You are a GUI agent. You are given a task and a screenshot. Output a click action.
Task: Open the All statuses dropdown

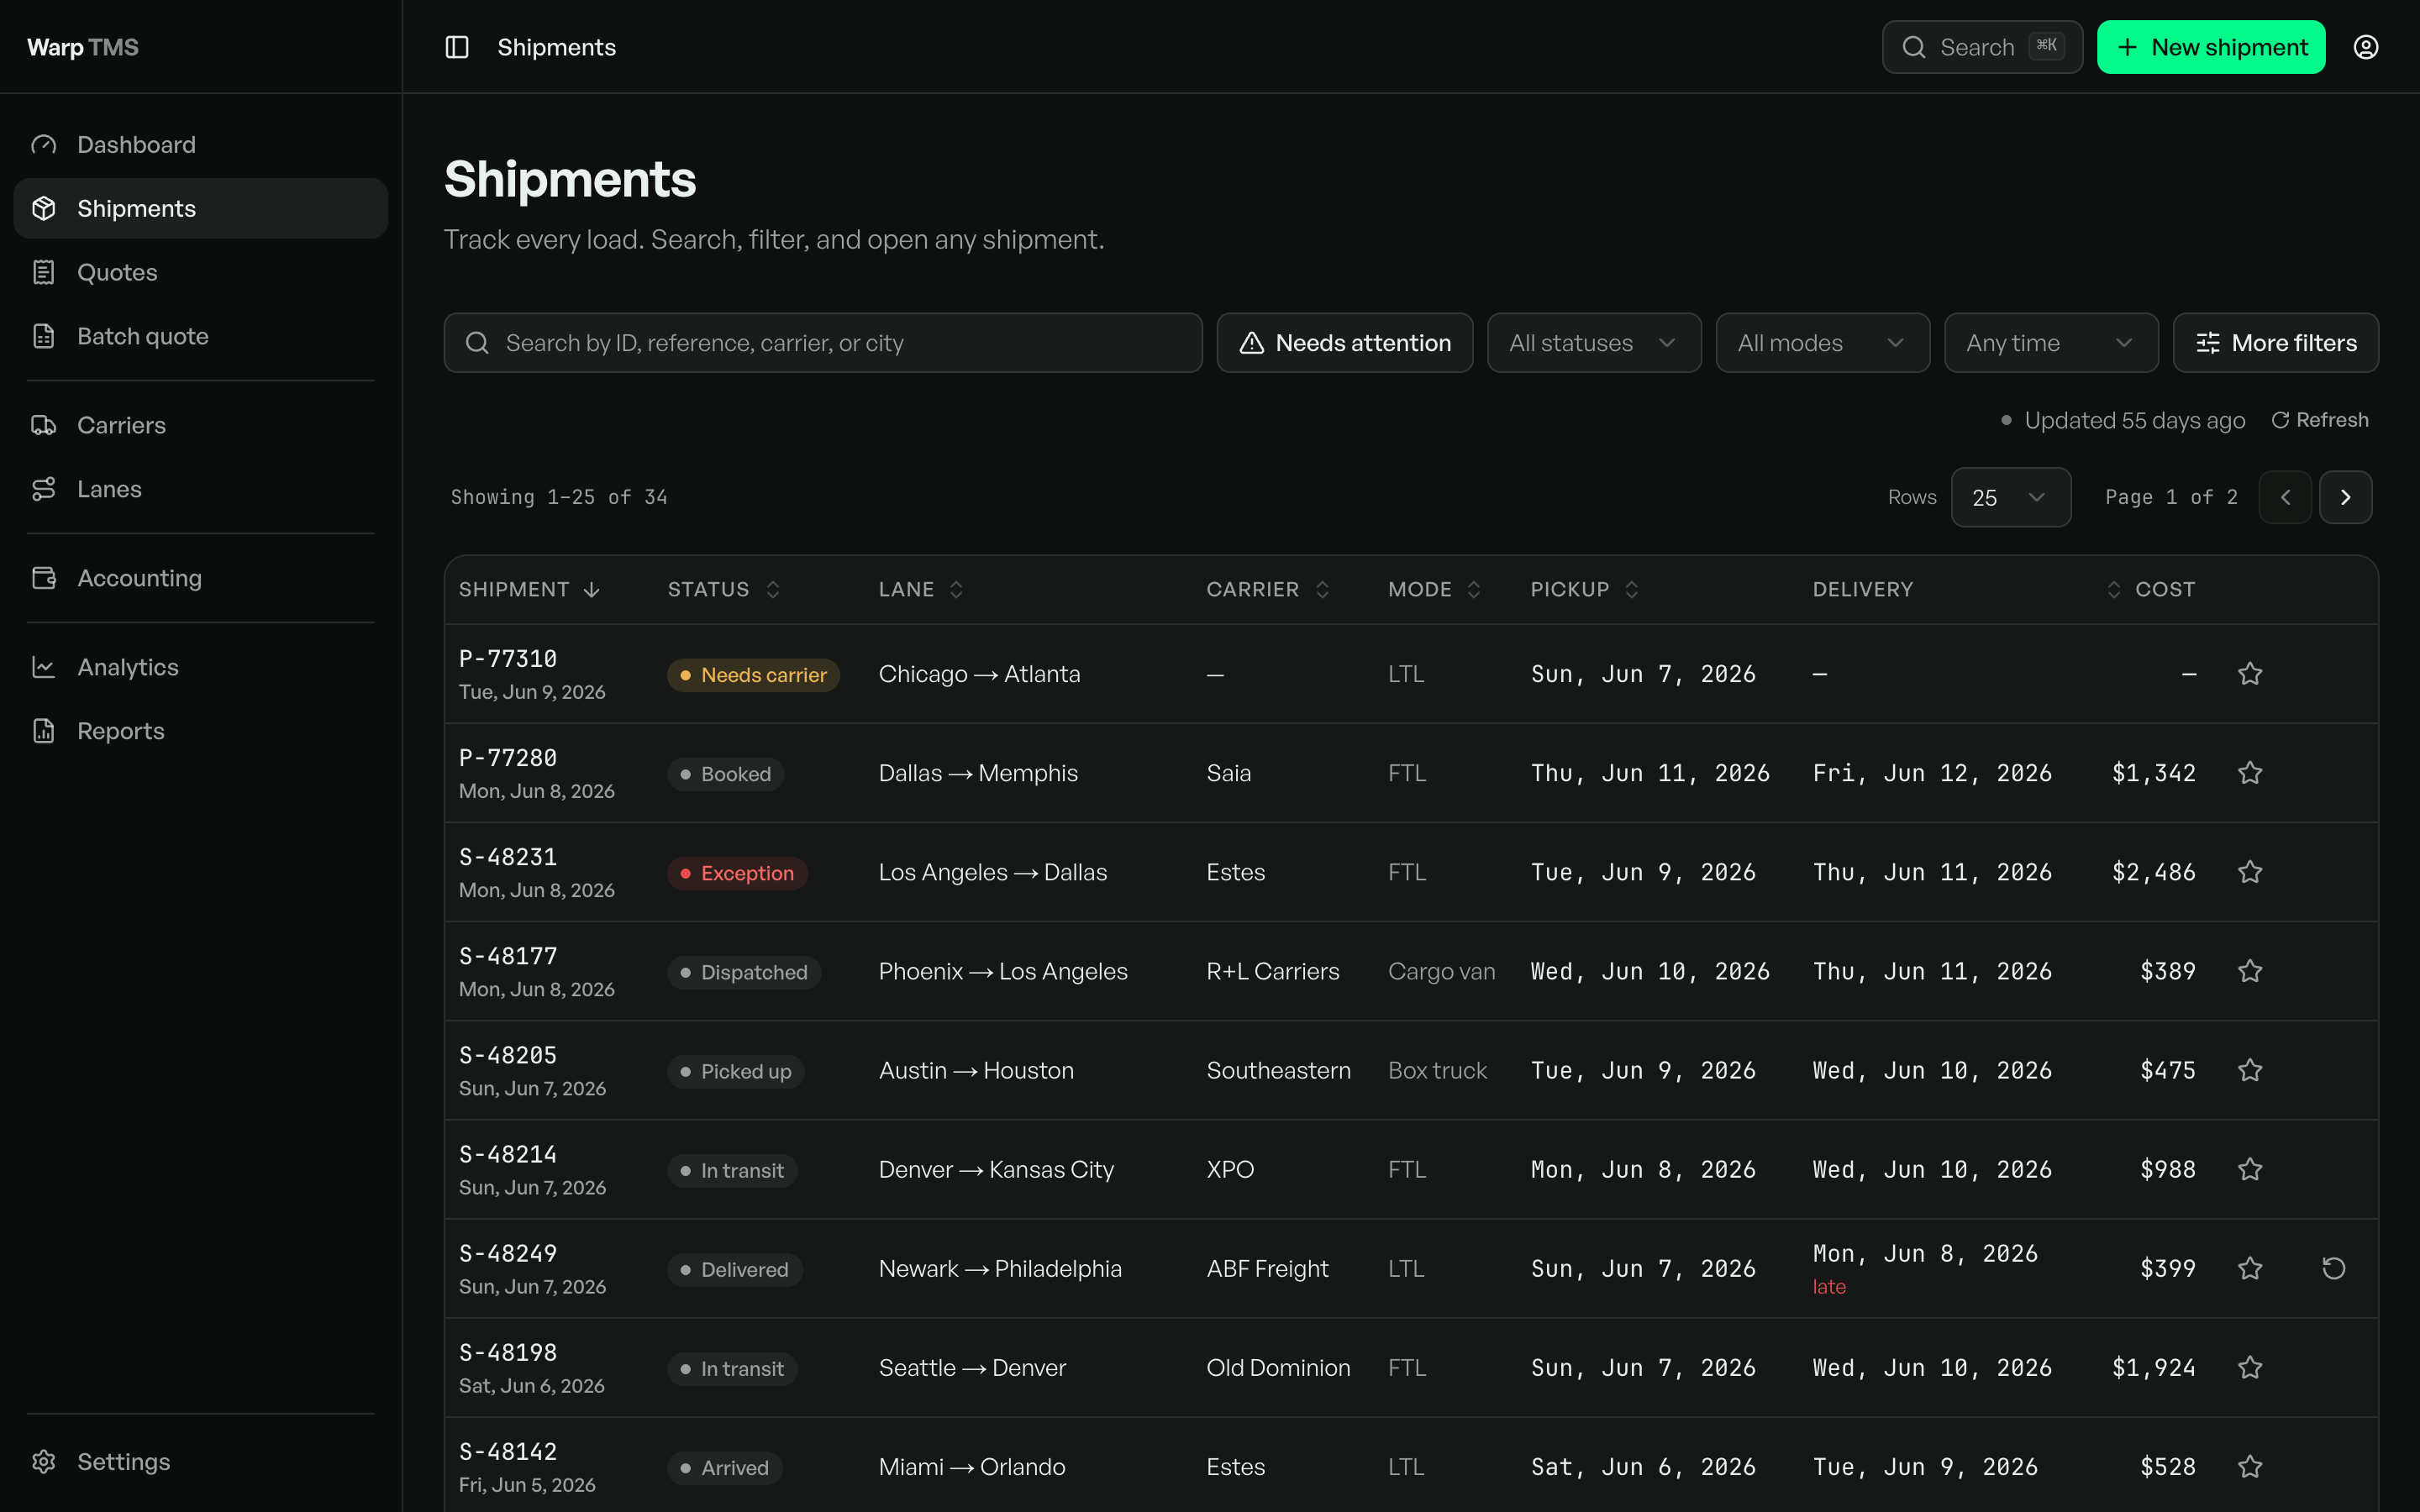pos(1593,343)
